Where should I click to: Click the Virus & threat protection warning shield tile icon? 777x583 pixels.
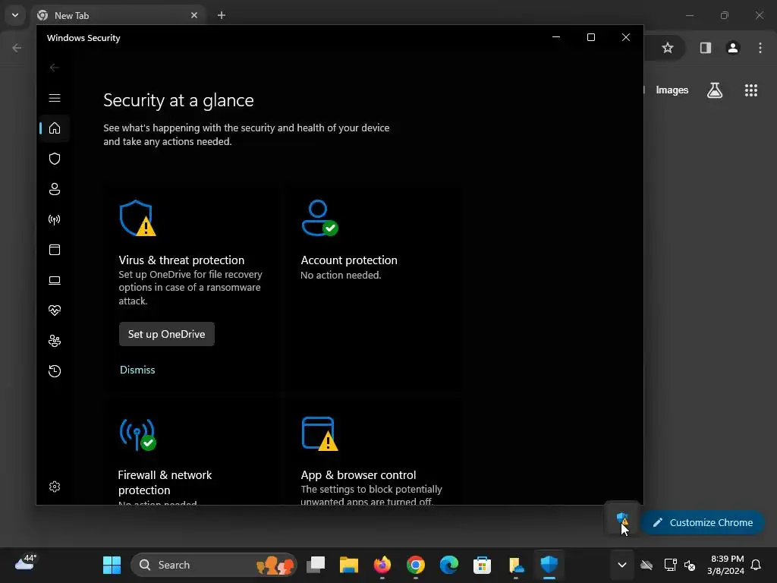(138, 218)
